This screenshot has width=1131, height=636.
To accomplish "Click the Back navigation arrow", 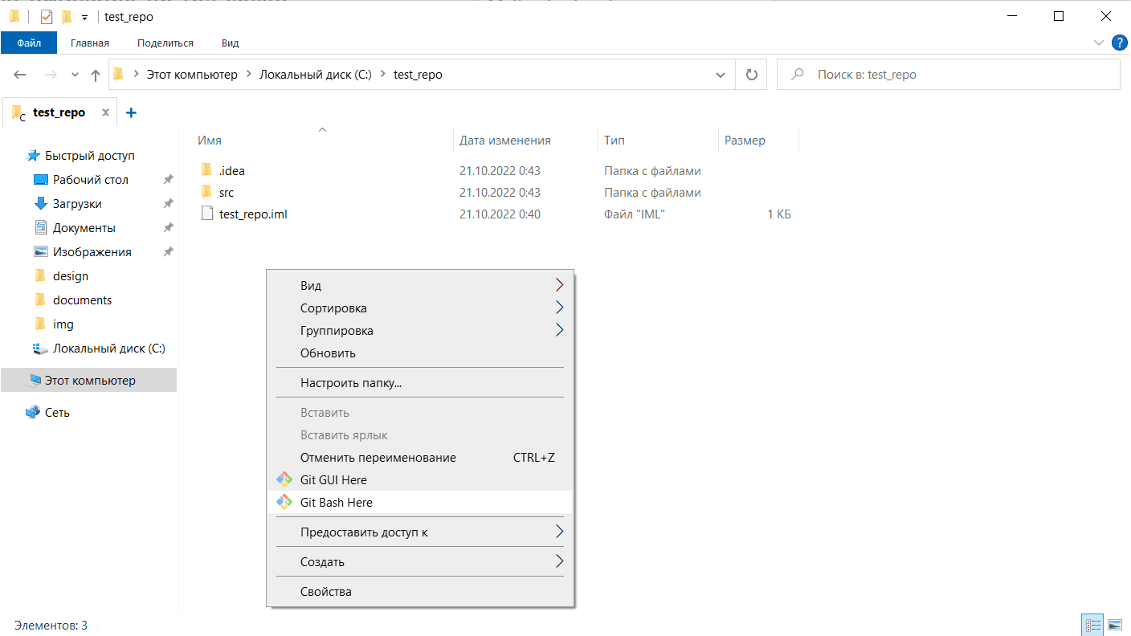I will click(x=20, y=75).
